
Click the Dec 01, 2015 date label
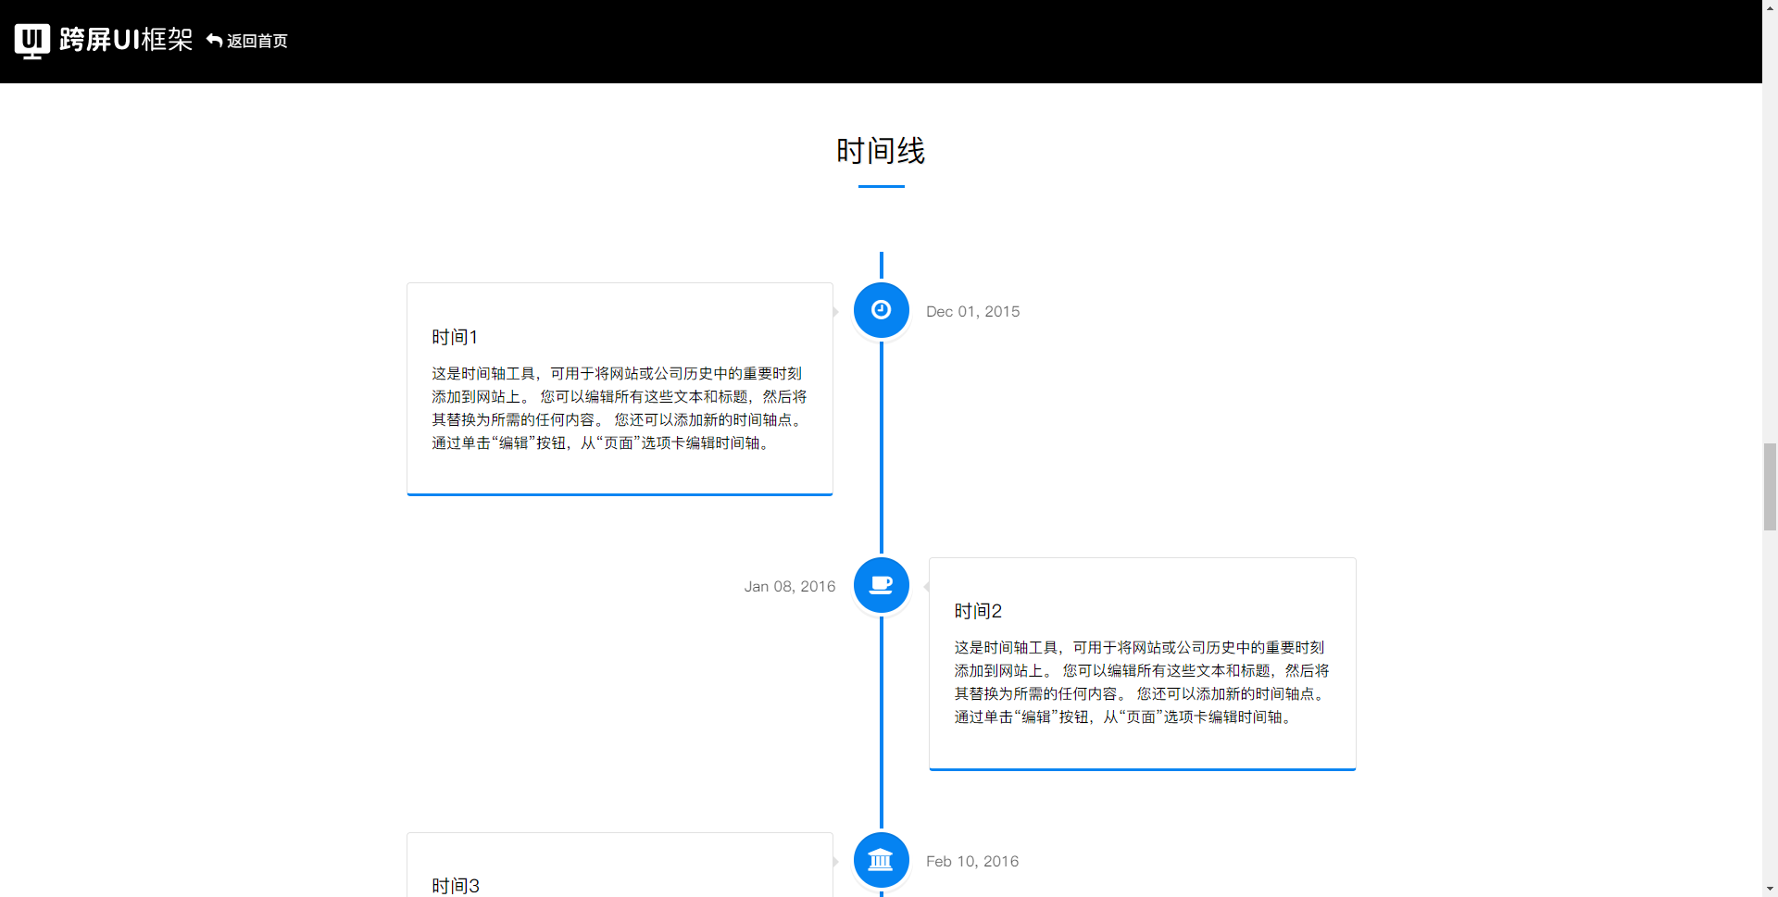pyautogui.click(x=972, y=312)
